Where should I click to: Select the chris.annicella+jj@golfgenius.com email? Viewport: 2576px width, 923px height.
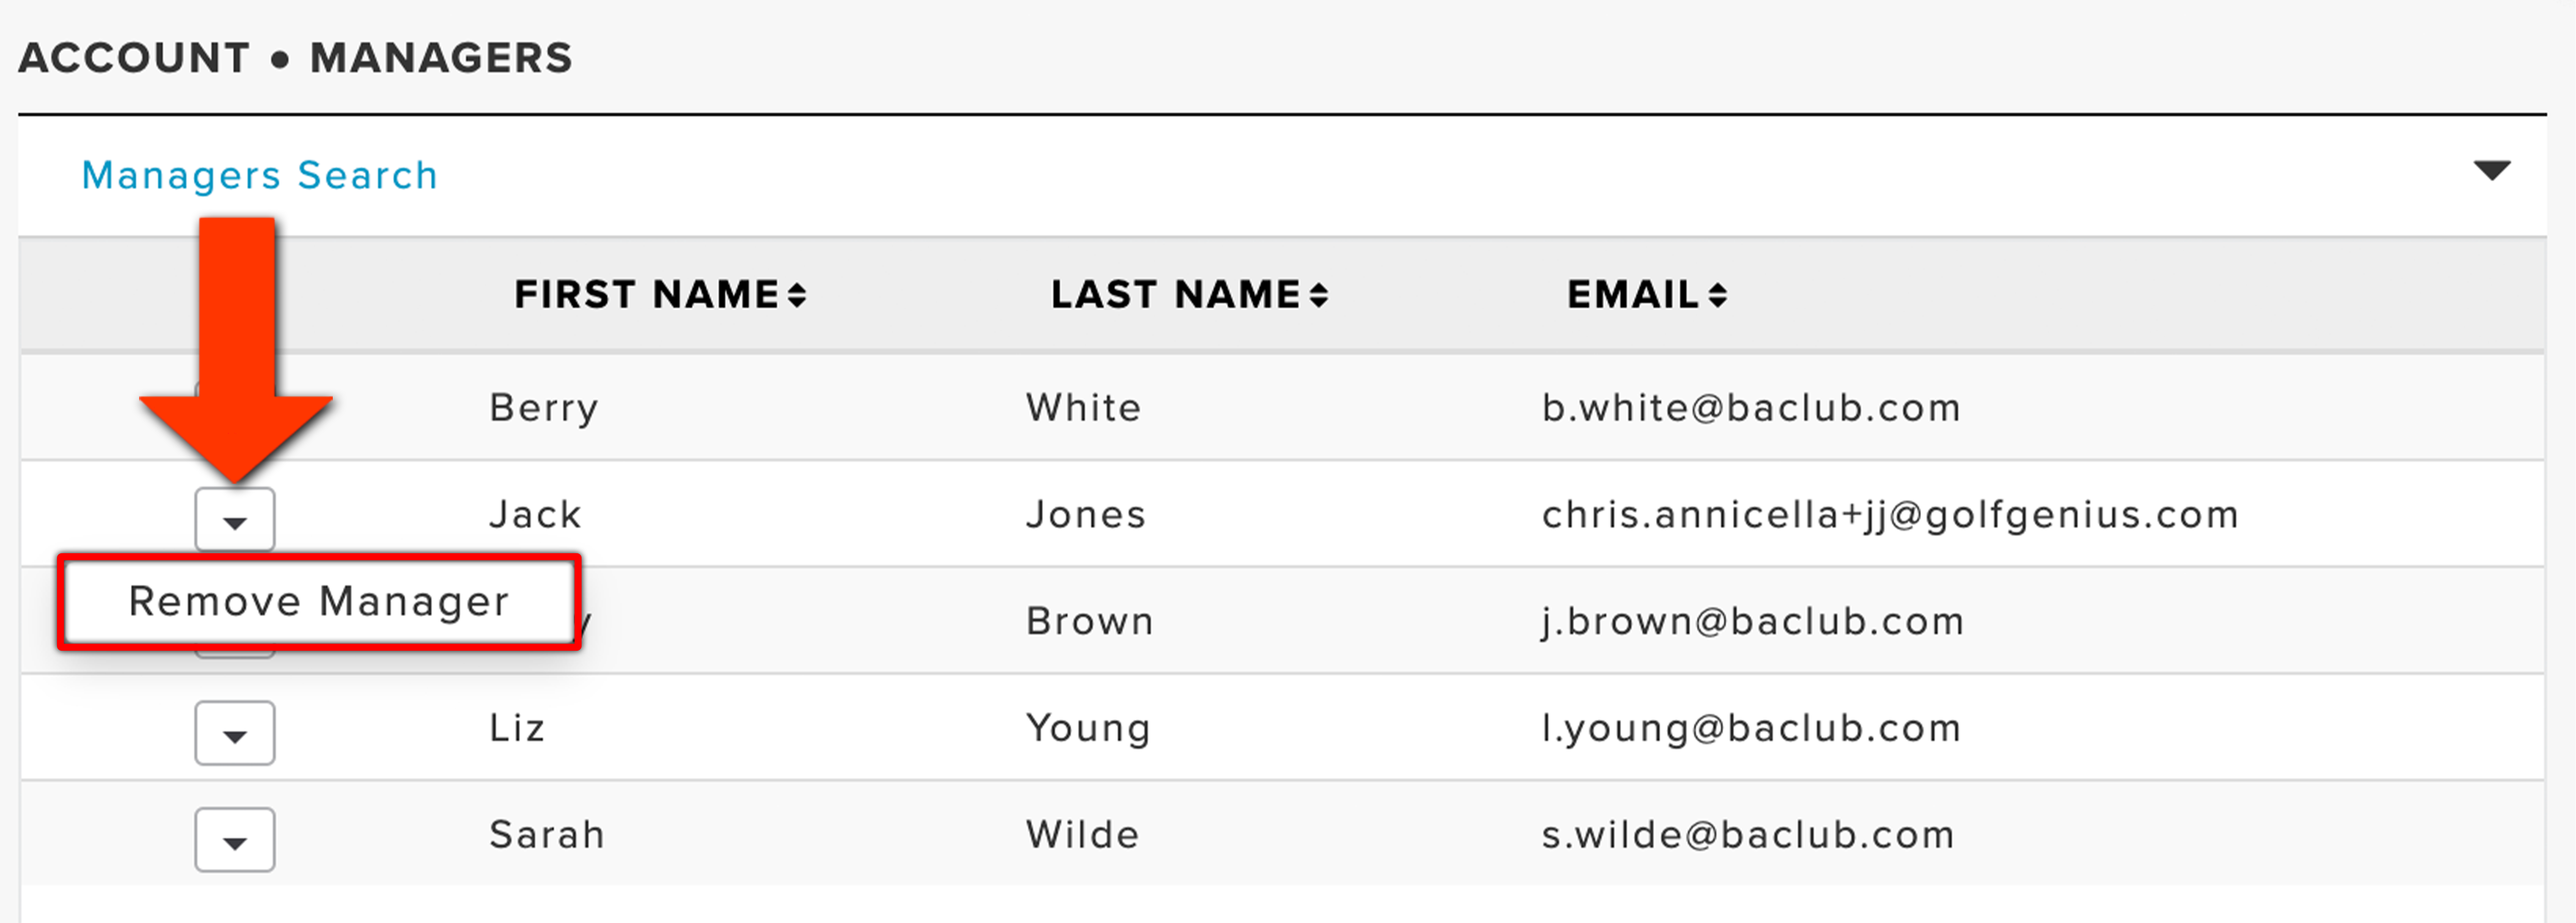(1890, 516)
